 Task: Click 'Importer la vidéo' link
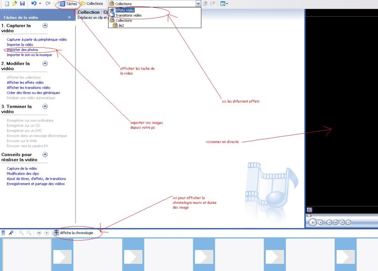pyautogui.click(x=20, y=44)
